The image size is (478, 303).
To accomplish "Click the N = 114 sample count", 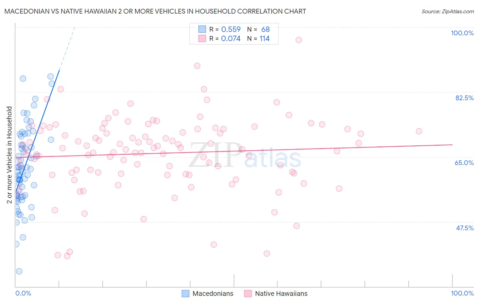I will click(258, 38).
